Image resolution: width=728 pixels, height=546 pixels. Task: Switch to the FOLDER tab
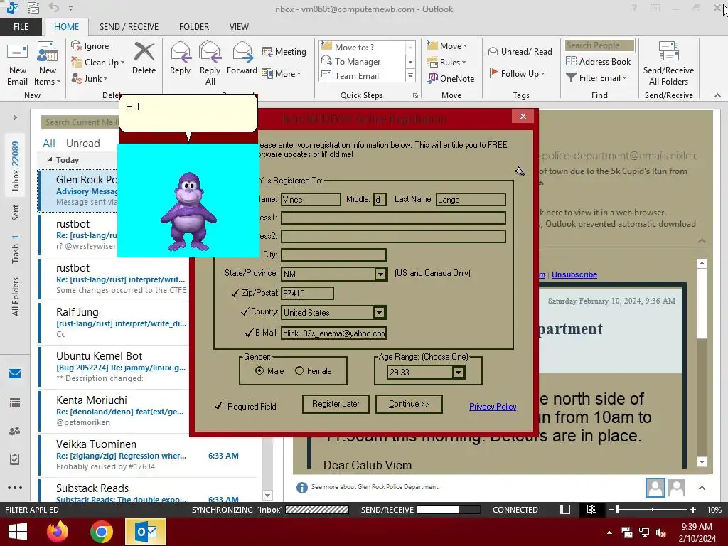click(x=194, y=27)
